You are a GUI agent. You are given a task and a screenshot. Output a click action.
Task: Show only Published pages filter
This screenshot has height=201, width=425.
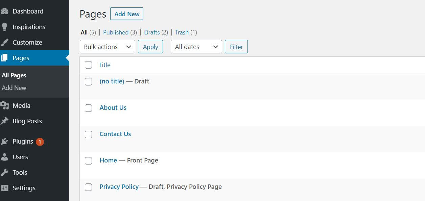(116, 32)
